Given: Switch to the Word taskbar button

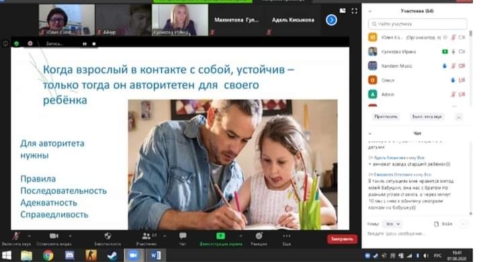Looking at the screenshot, I should 156,255.
